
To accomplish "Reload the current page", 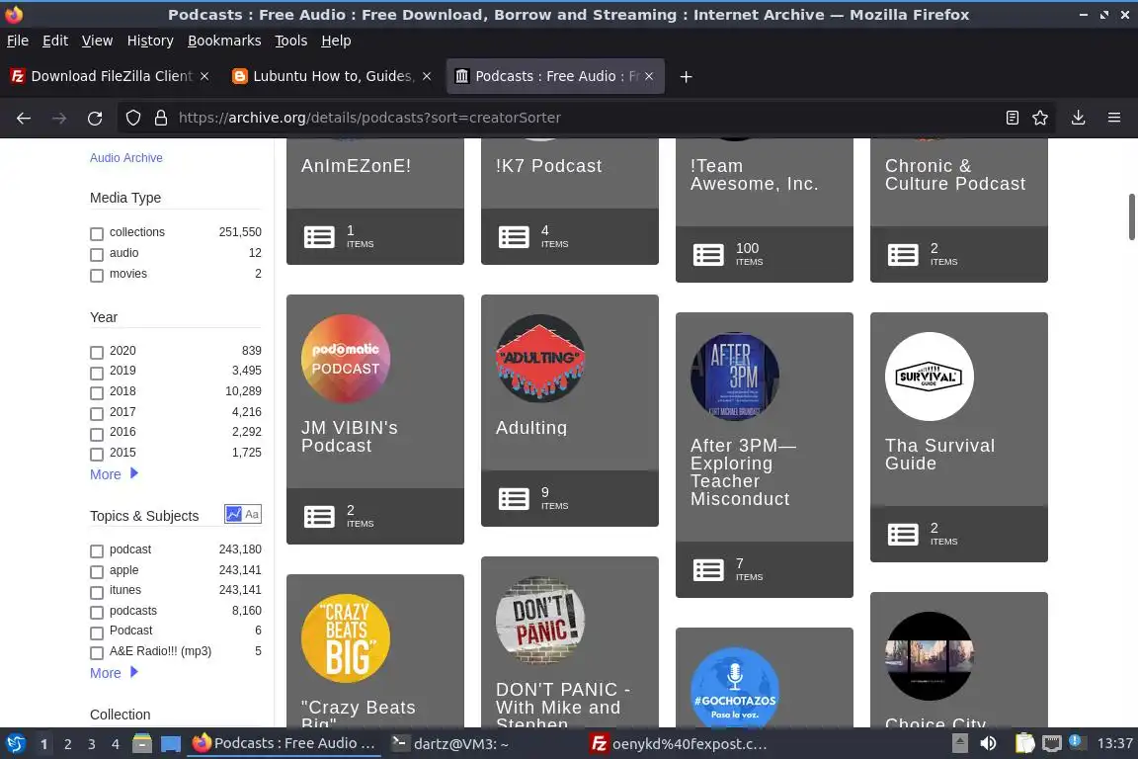I will [95, 118].
